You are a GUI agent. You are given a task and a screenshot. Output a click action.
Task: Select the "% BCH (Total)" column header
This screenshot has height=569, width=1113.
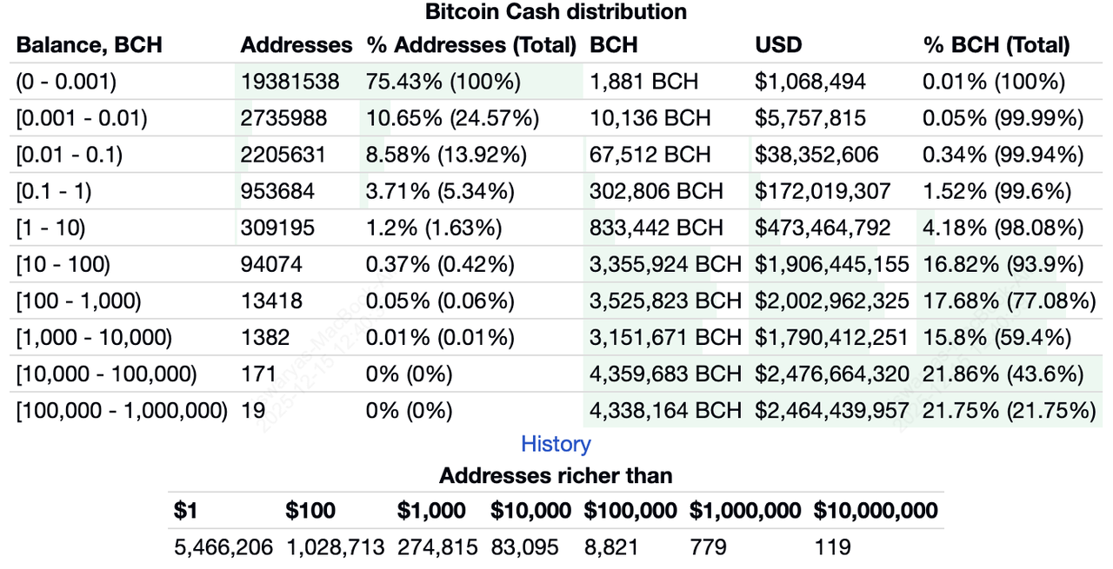tap(996, 44)
